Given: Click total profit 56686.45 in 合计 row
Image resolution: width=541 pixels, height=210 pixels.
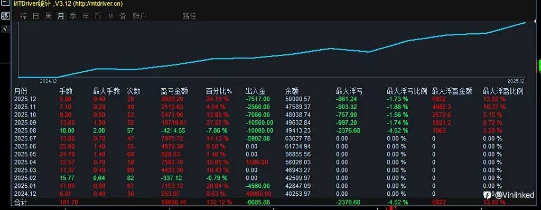Looking at the screenshot, I should 174,203.
